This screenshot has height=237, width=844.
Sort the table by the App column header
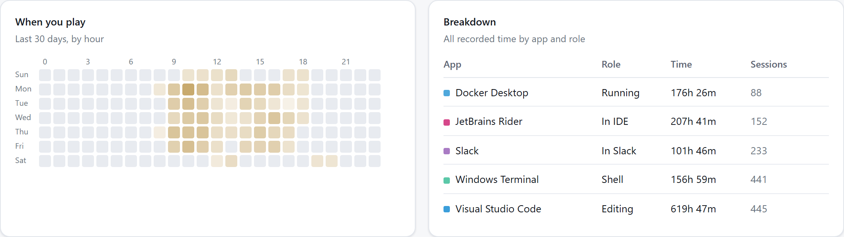452,64
